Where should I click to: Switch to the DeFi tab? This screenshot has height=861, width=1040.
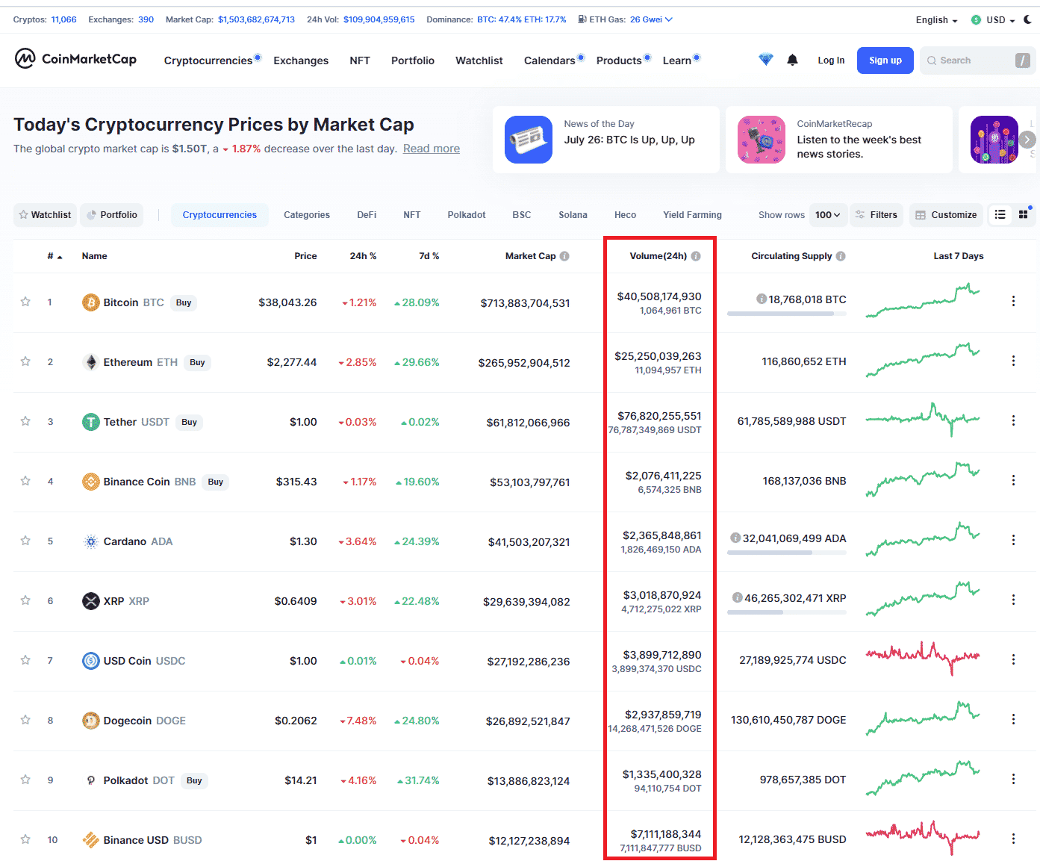point(367,215)
